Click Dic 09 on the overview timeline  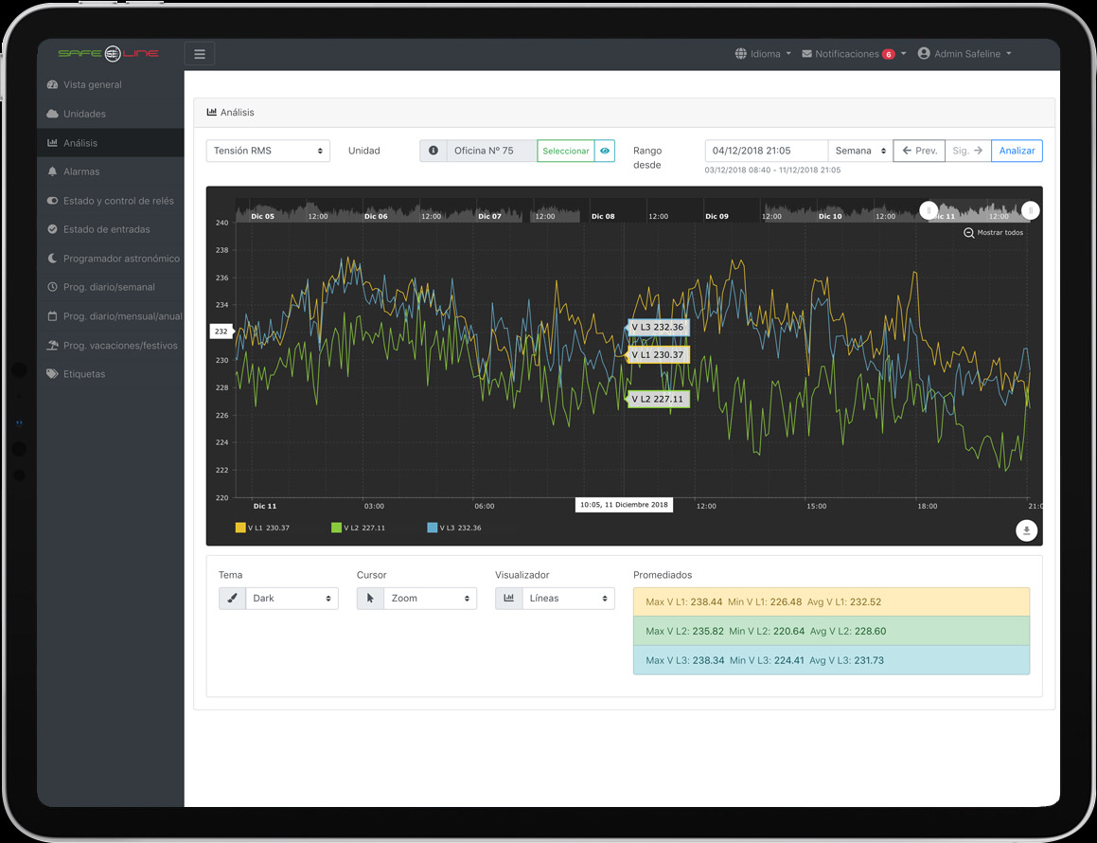717,216
